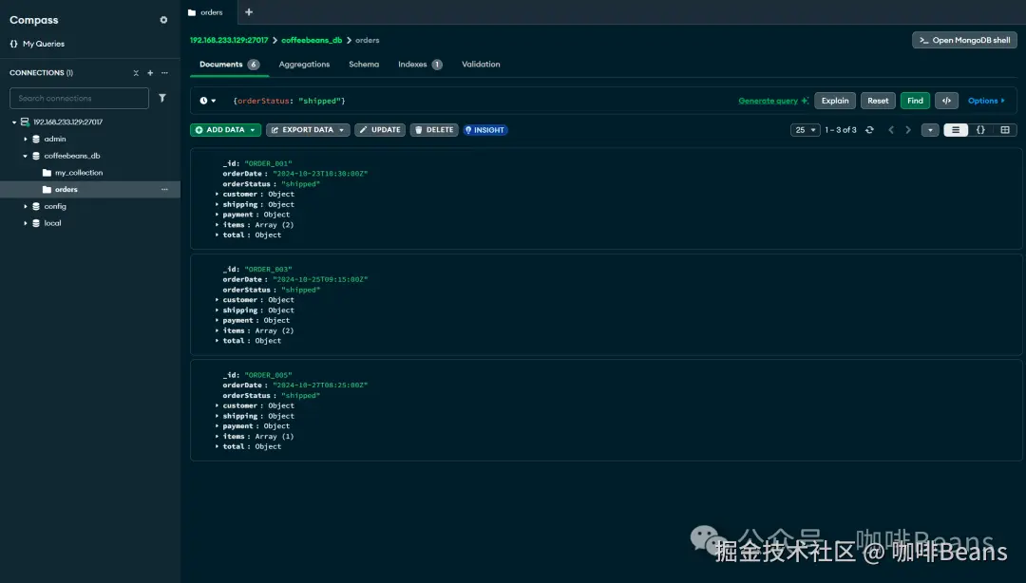Expand the config database

[26, 206]
